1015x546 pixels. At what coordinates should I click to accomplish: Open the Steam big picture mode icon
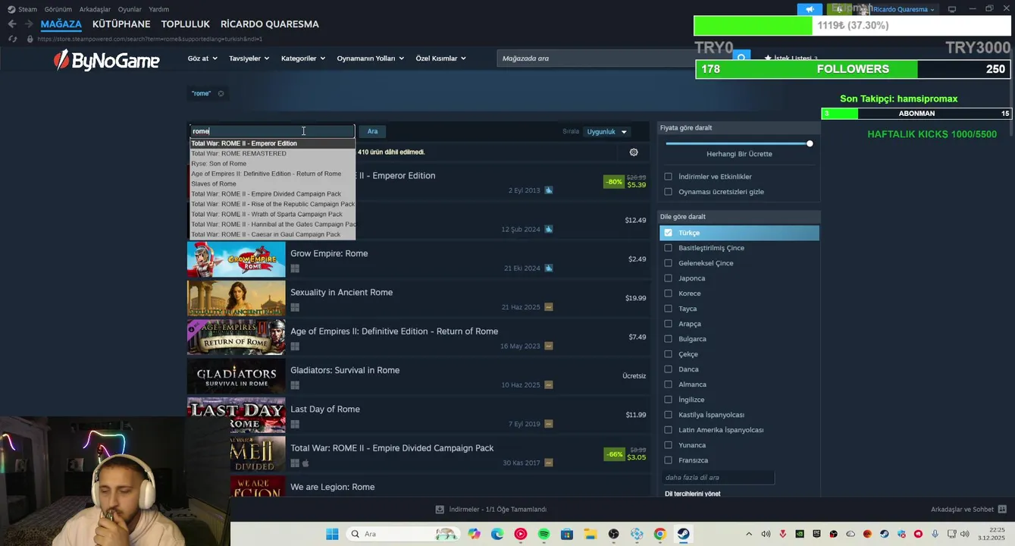pos(952,9)
